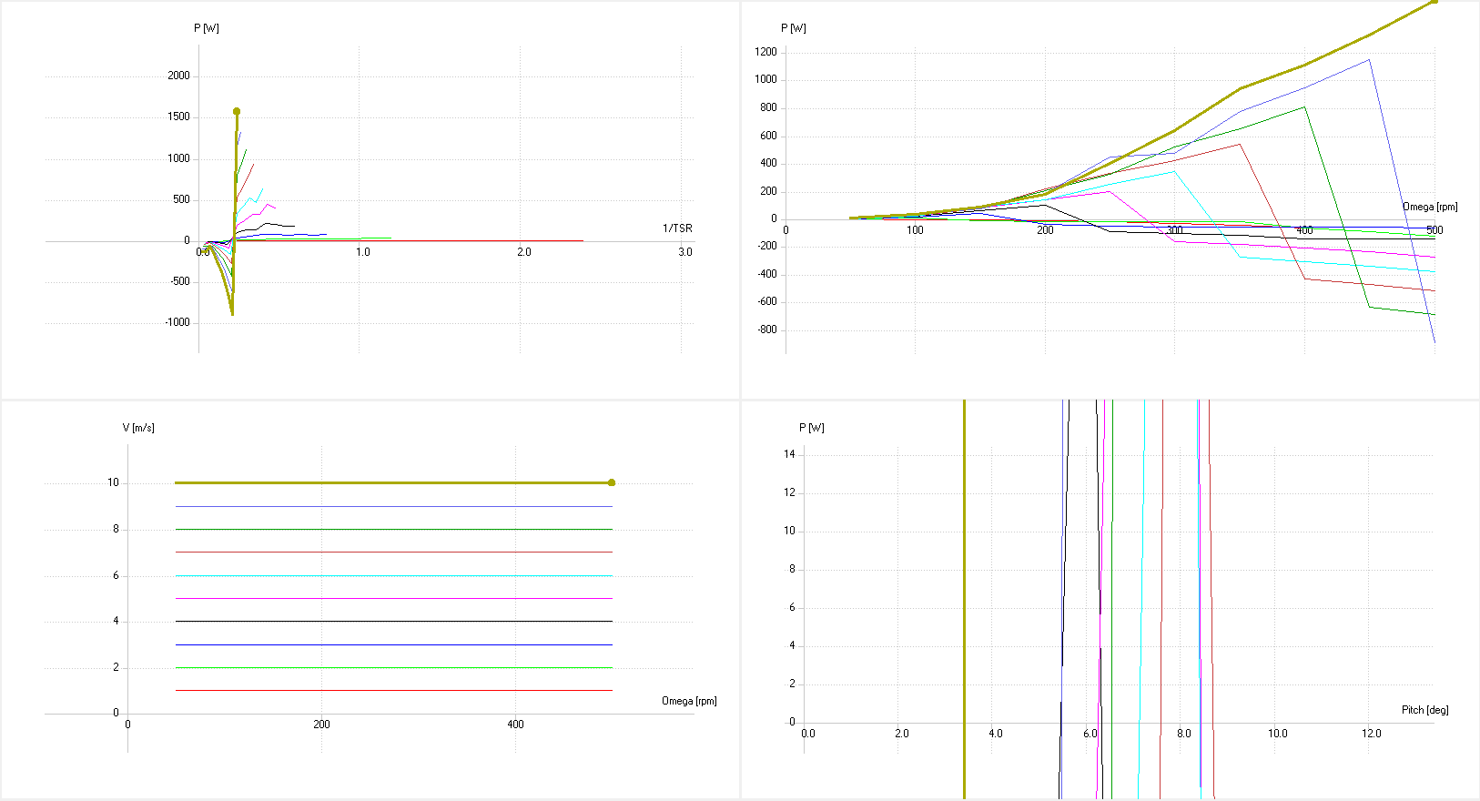Select the olive endpoint dot in the V versus Omega graph

pos(612,482)
